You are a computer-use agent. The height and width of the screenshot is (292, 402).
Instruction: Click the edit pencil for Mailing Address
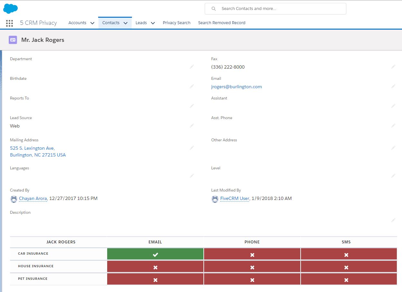(x=192, y=148)
